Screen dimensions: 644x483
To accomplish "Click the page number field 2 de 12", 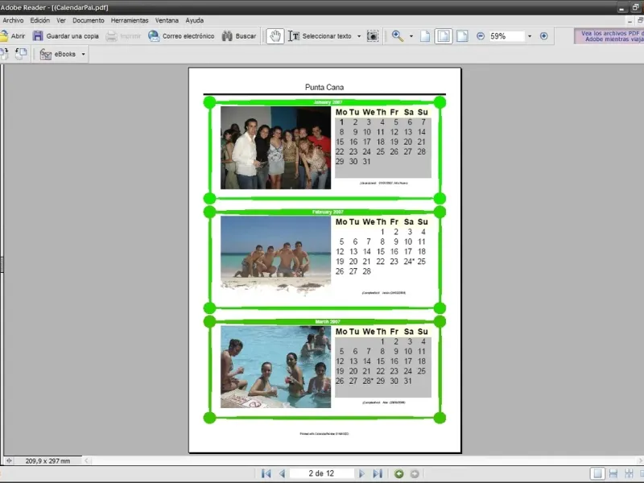I will (x=321, y=473).
